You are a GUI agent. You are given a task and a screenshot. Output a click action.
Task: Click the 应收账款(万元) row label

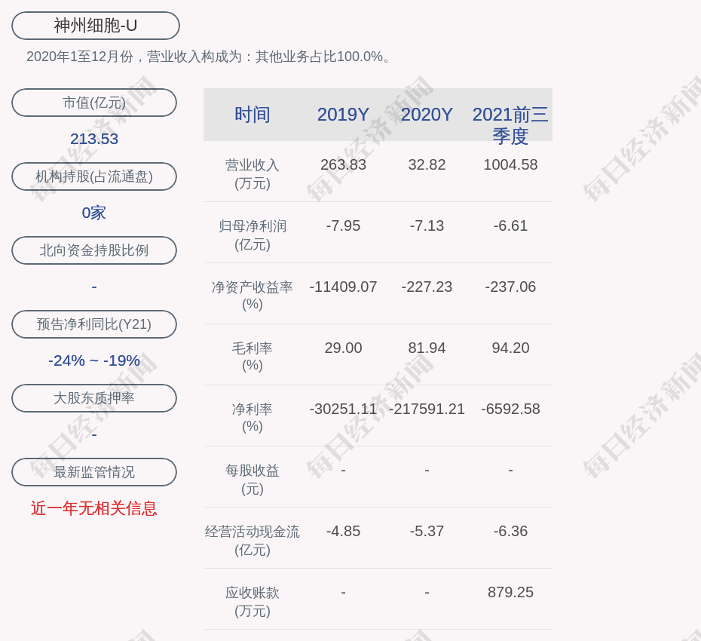tap(253, 602)
